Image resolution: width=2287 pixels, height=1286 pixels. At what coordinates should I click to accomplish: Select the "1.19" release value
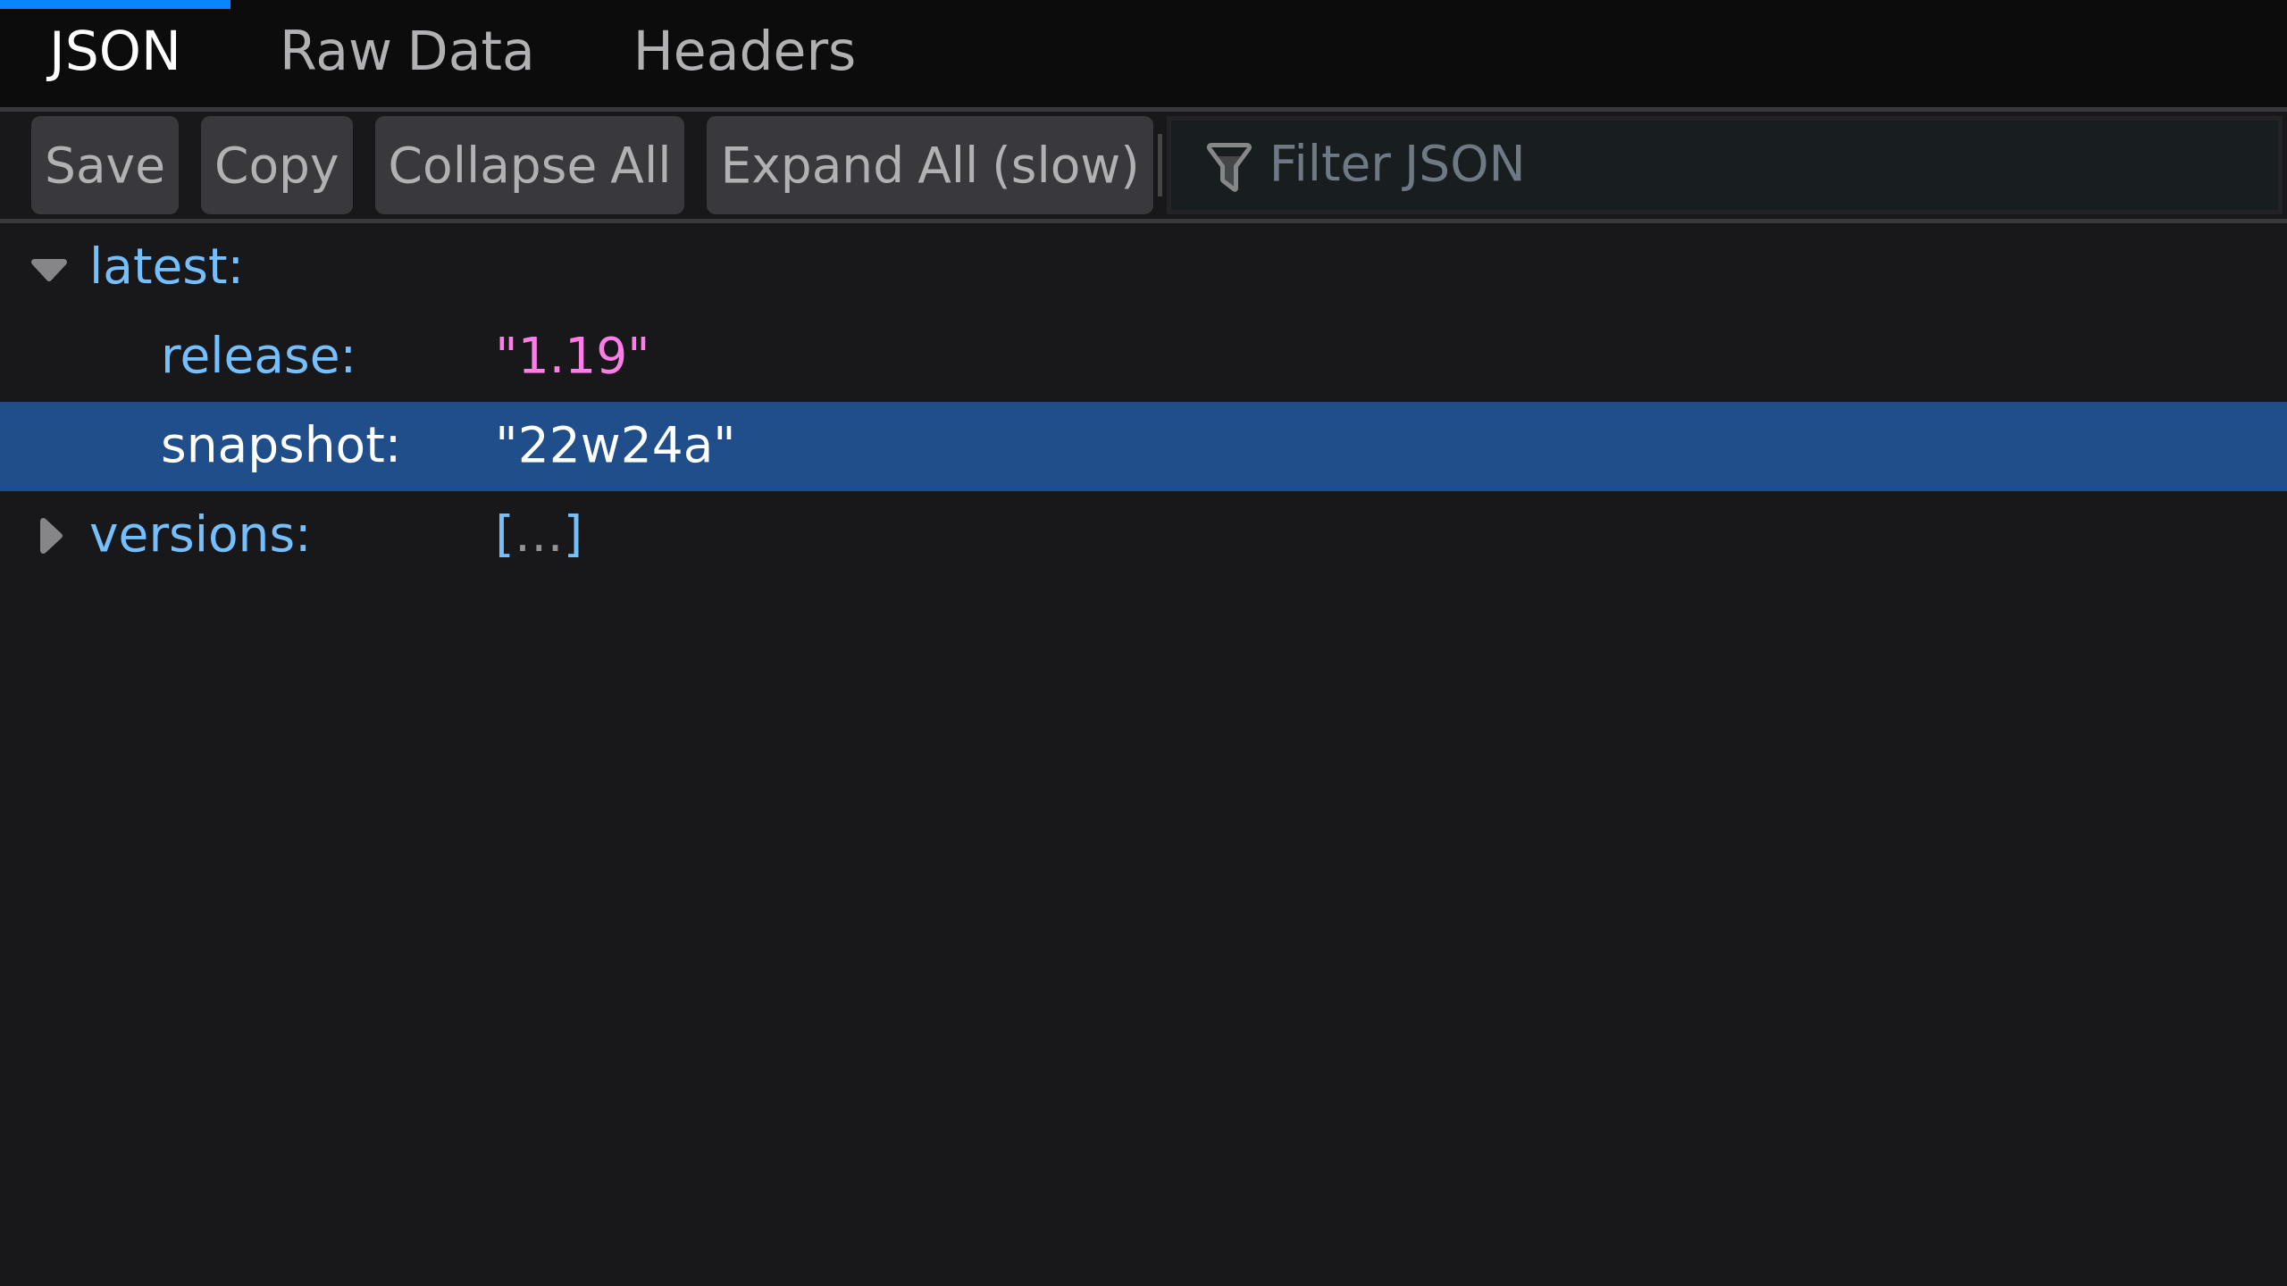pyautogui.click(x=572, y=356)
